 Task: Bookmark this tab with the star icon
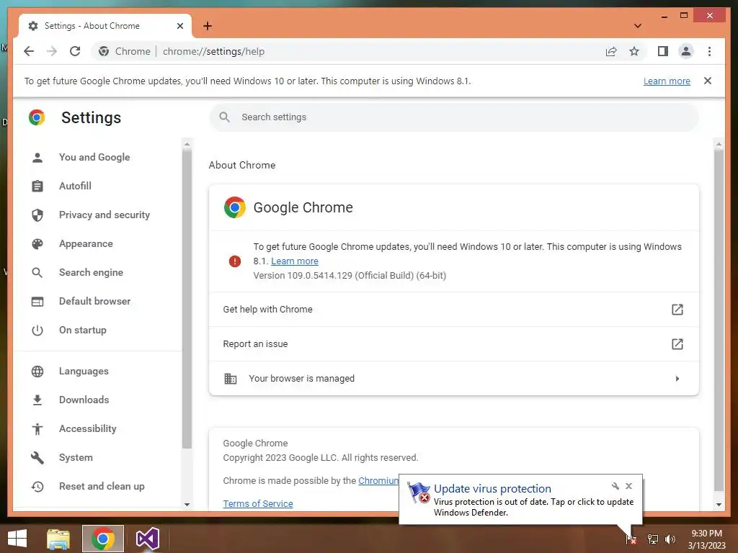[634, 51]
